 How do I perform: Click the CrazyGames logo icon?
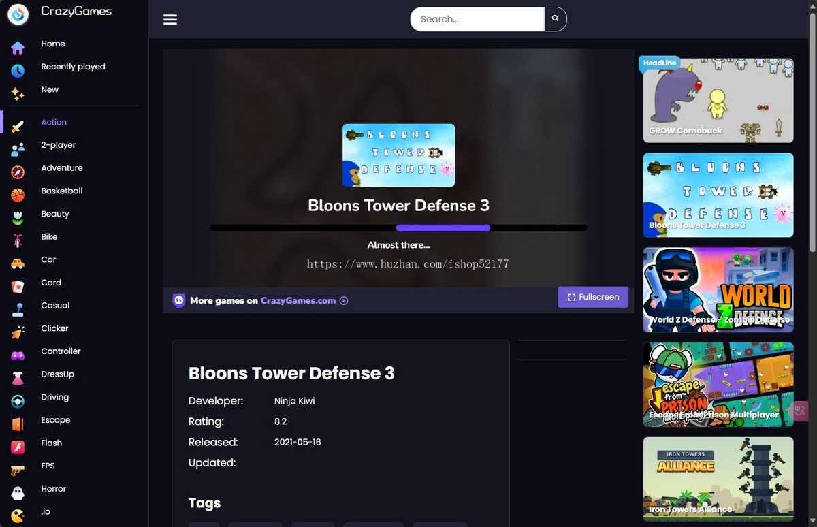pos(18,14)
